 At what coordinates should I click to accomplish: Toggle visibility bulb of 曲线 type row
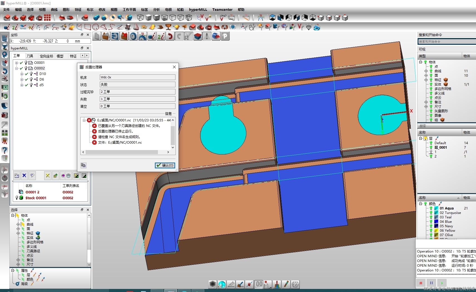coord(431,71)
